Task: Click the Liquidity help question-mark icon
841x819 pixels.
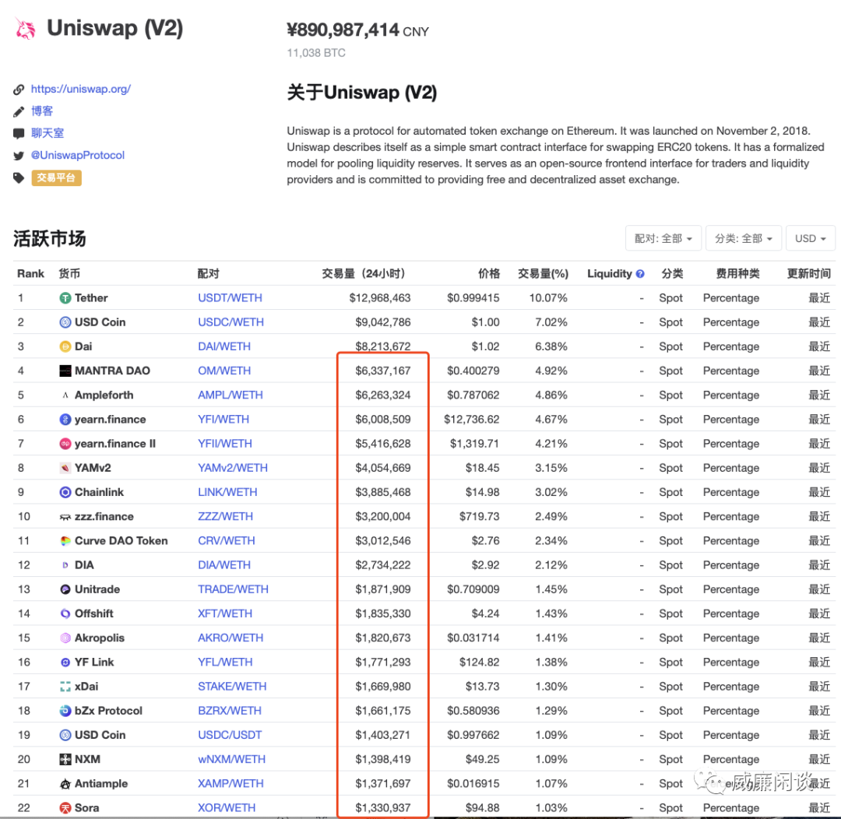Action: [640, 274]
